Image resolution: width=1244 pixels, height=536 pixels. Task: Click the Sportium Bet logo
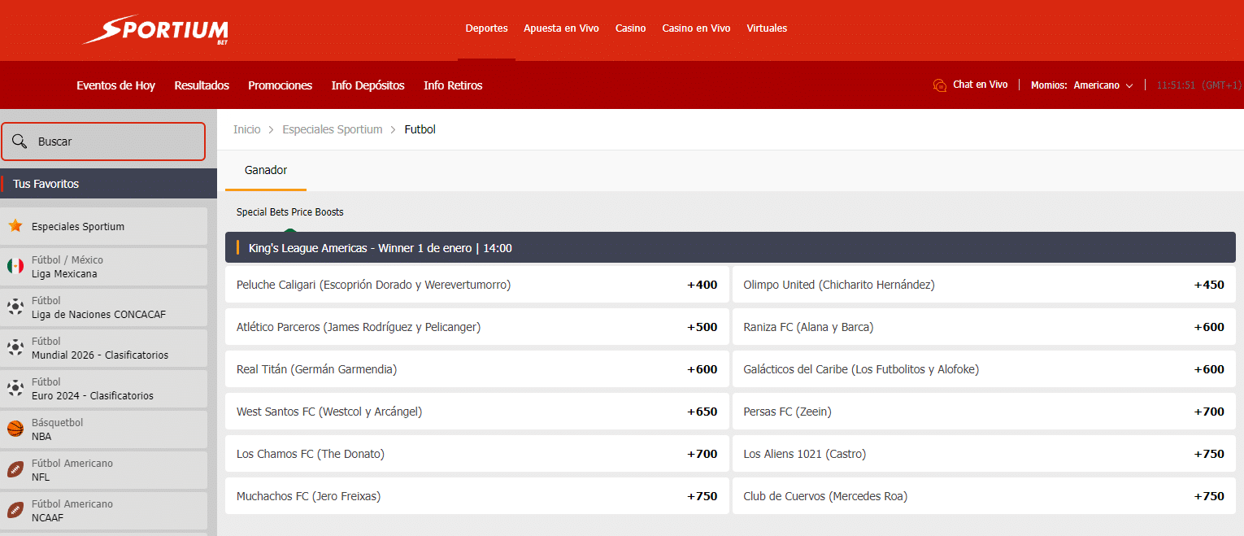click(154, 30)
